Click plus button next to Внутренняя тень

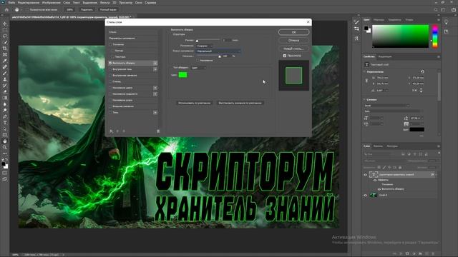click(x=155, y=69)
